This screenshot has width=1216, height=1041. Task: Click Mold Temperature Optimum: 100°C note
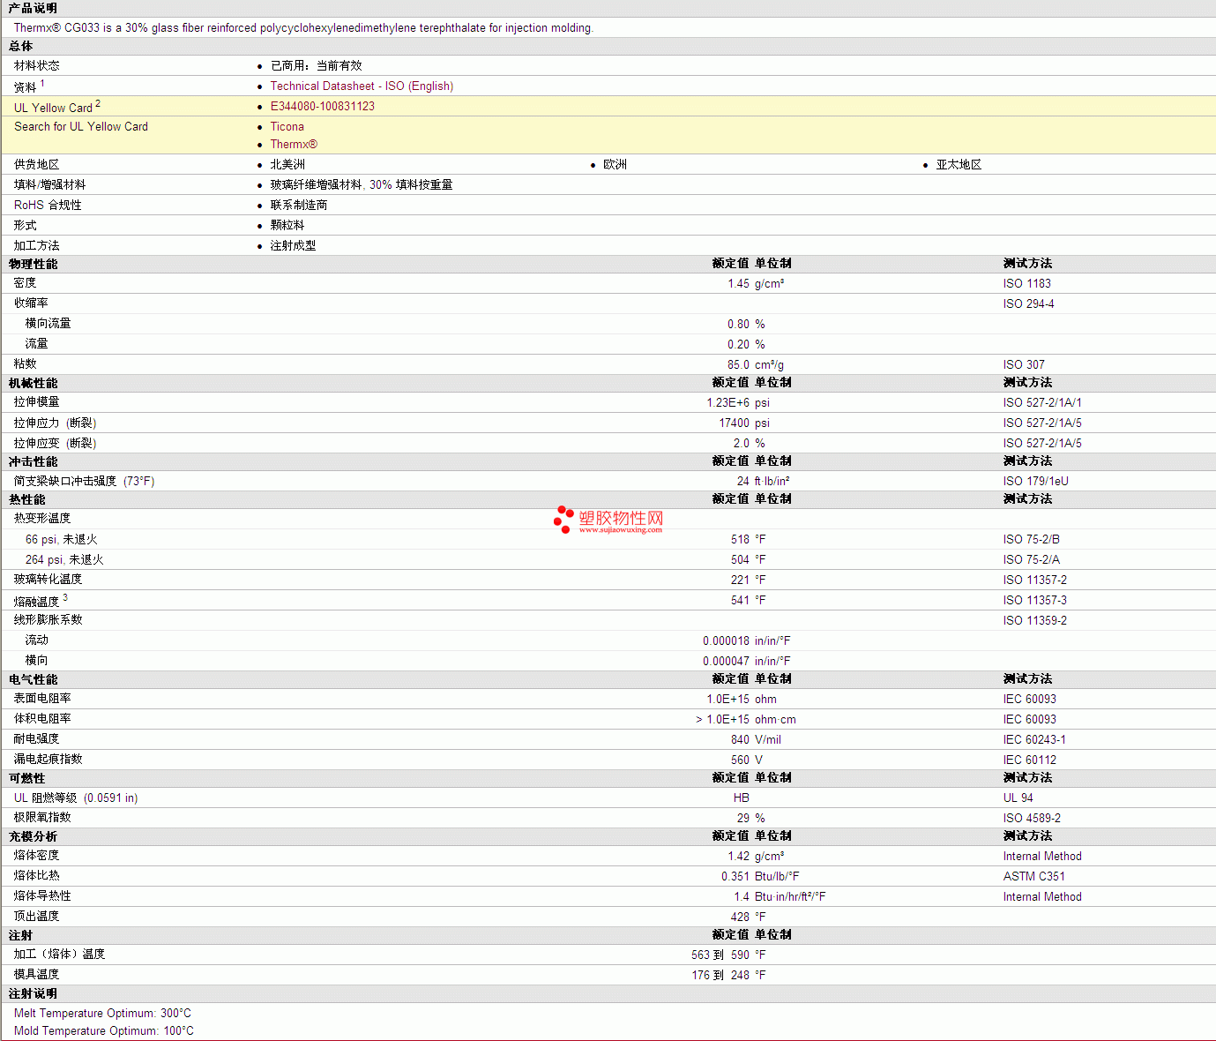(104, 1031)
